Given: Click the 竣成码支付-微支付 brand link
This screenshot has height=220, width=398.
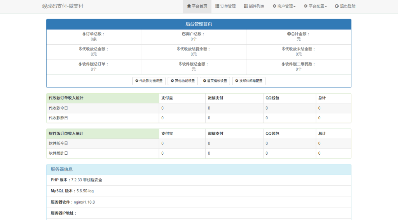Looking at the screenshot, I should 63,6.
